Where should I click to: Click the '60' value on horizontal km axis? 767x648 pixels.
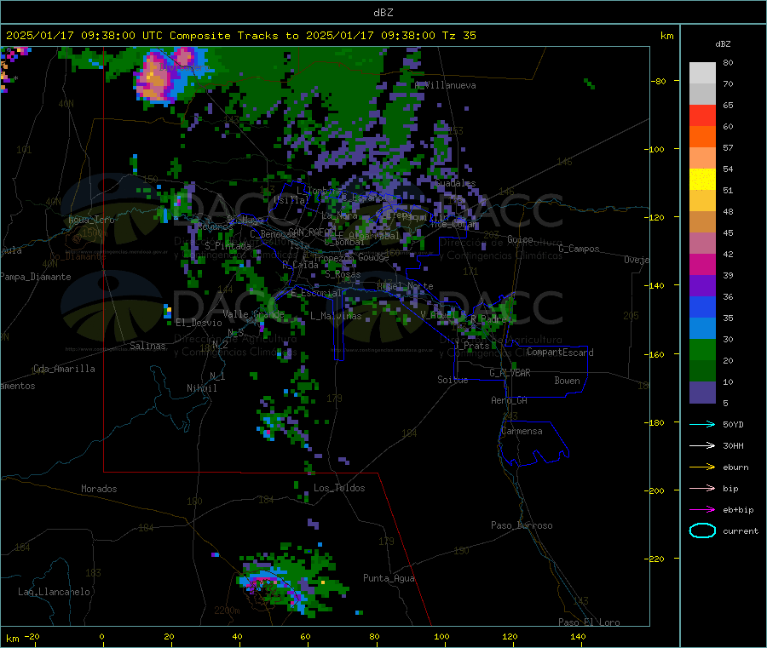click(305, 636)
